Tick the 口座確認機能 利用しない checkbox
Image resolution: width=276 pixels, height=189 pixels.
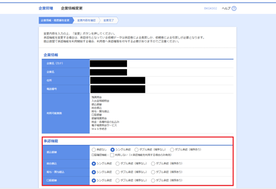tap(112, 155)
